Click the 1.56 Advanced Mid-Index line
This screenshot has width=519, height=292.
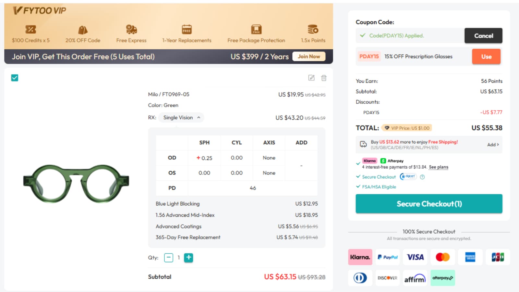237,215
